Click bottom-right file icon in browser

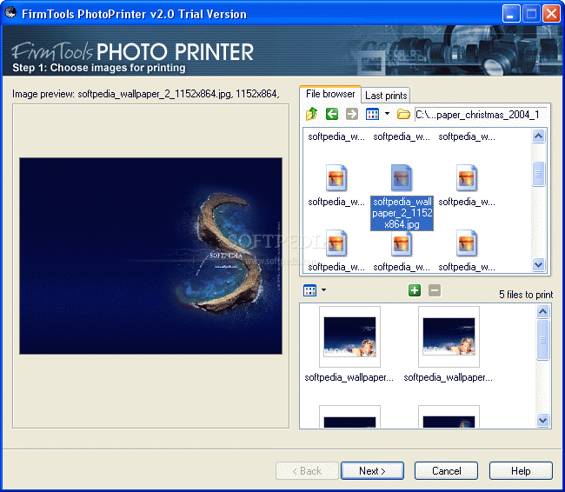[x=466, y=243]
